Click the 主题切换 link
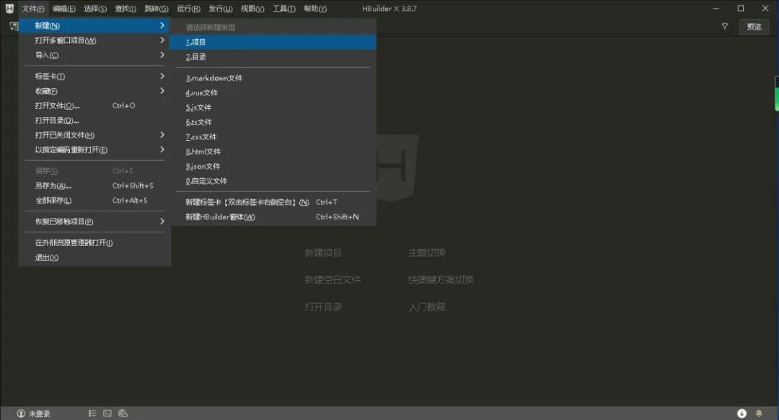This screenshot has height=420, width=779. pyautogui.click(x=427, y=253)
